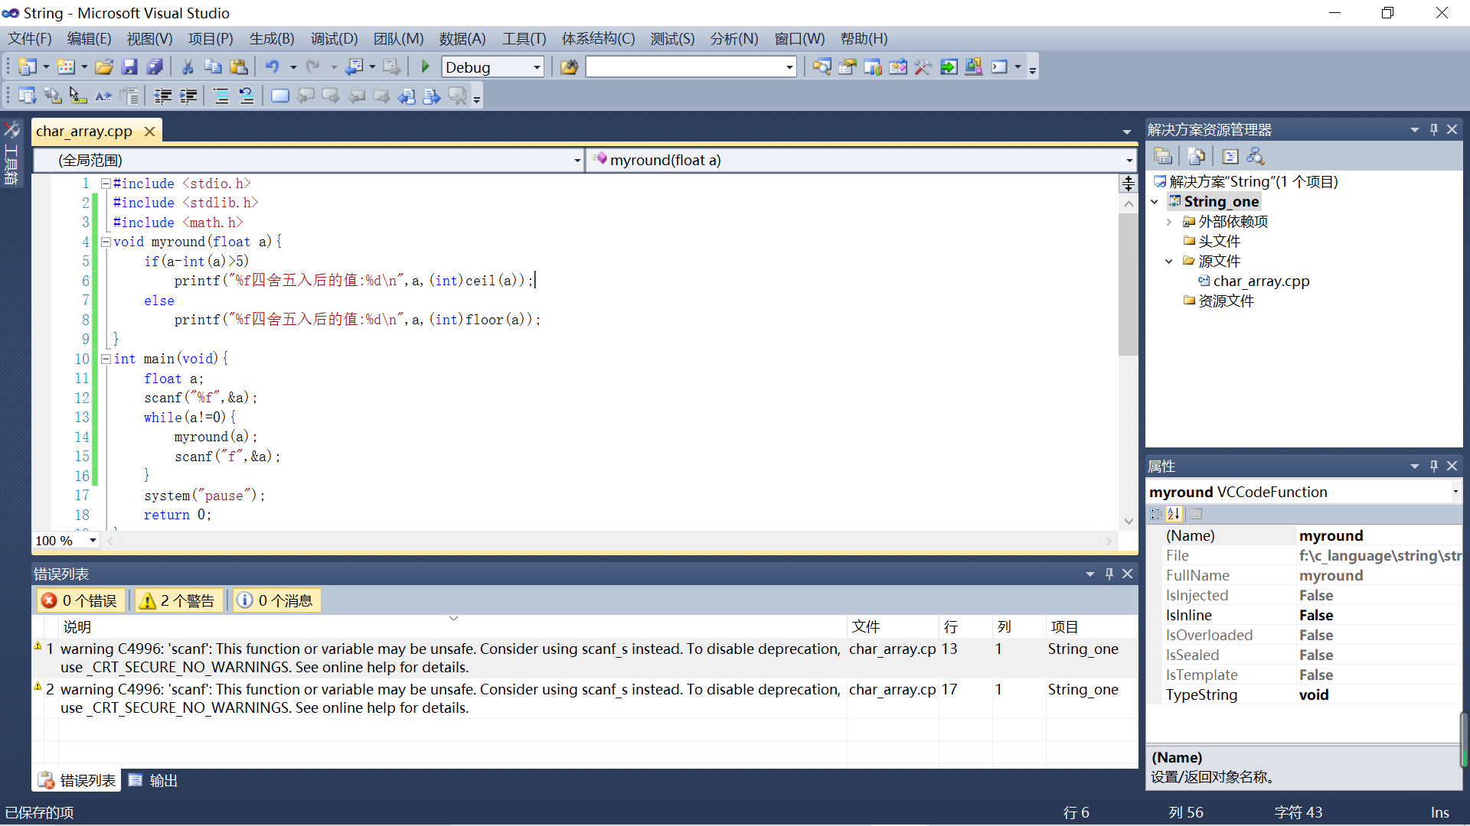The image size is (1470, 826).
Task: Select the 错误列表 bottom tab
Action: click(77, 780)
